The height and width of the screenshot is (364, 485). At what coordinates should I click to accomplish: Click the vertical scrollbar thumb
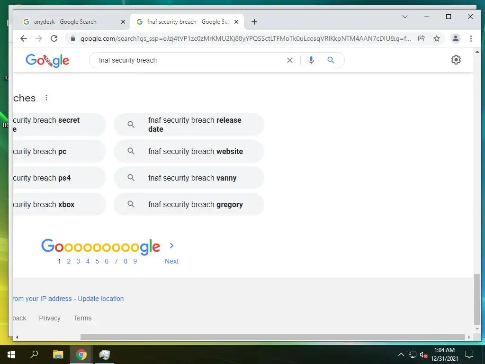pos(477,300)
